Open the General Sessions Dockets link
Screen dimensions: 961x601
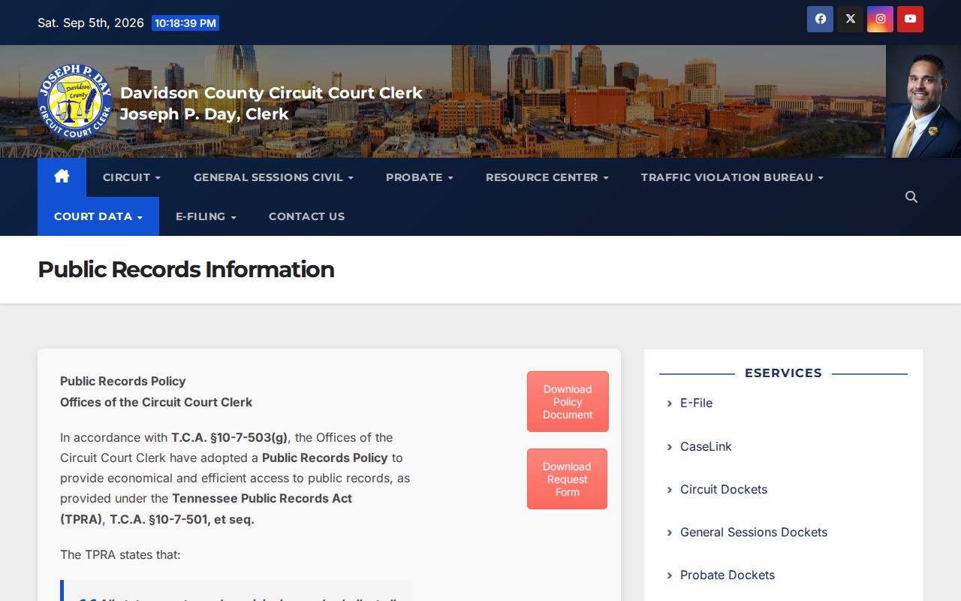coord(754,532)
